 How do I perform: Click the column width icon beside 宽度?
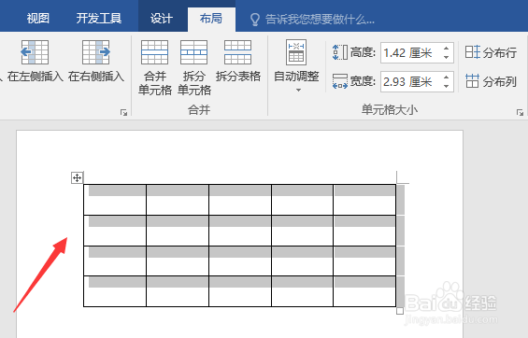tap(340, 82)
